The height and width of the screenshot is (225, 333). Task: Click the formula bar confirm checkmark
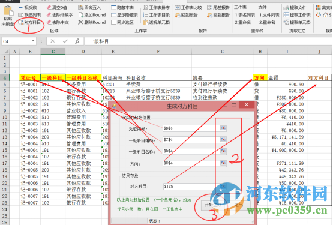(65, 41)
